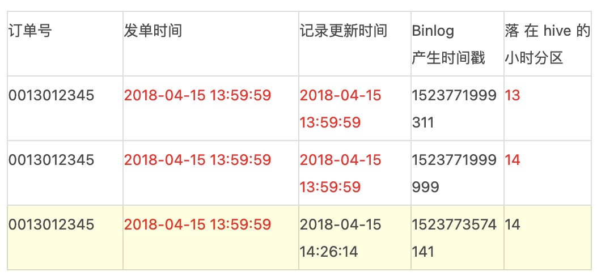The image size is (597, 276).
Task: Select update time 2018-04-15 14:26:14
Action: (x=340, y=238)
